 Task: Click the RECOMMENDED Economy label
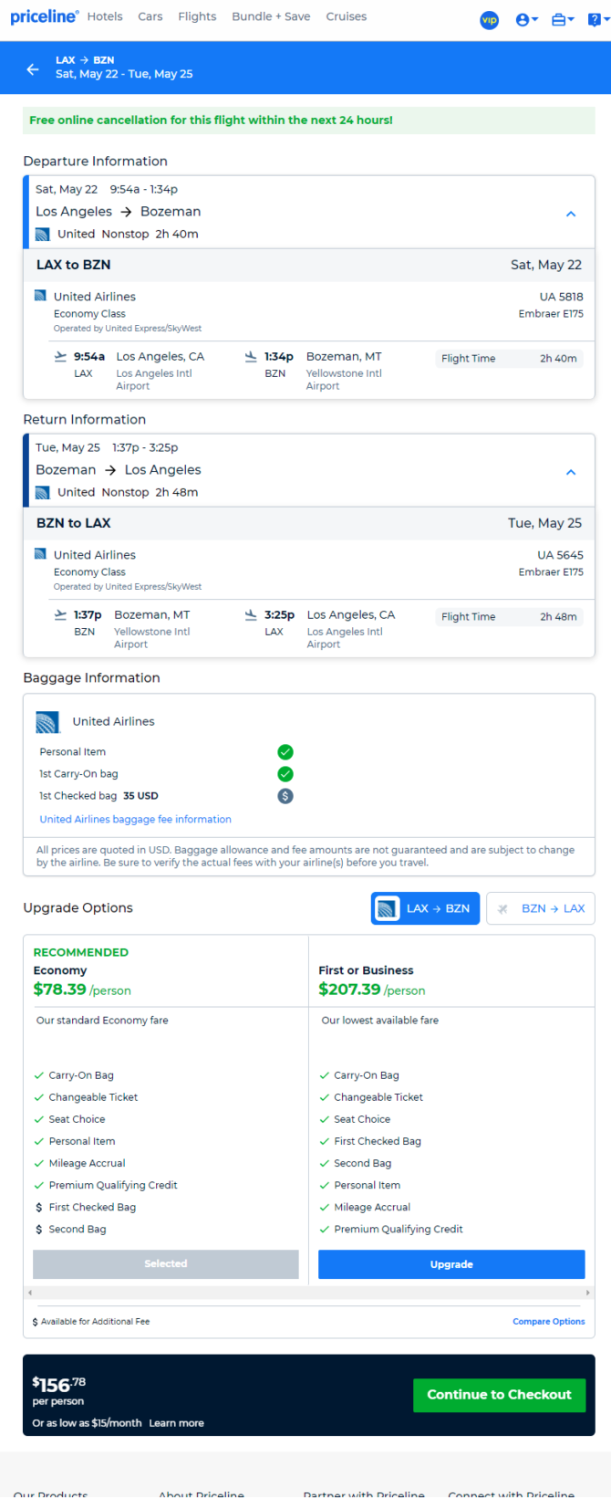(81, 952)
